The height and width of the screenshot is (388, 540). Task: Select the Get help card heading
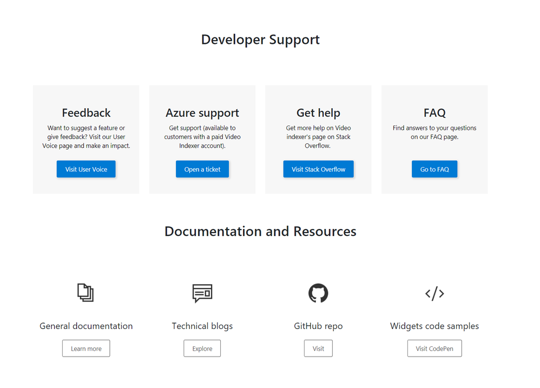(x=318, y=113)
